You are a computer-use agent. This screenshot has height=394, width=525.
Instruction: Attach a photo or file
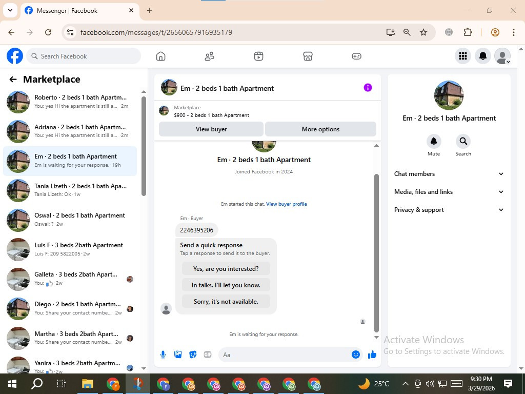[178, 354]
